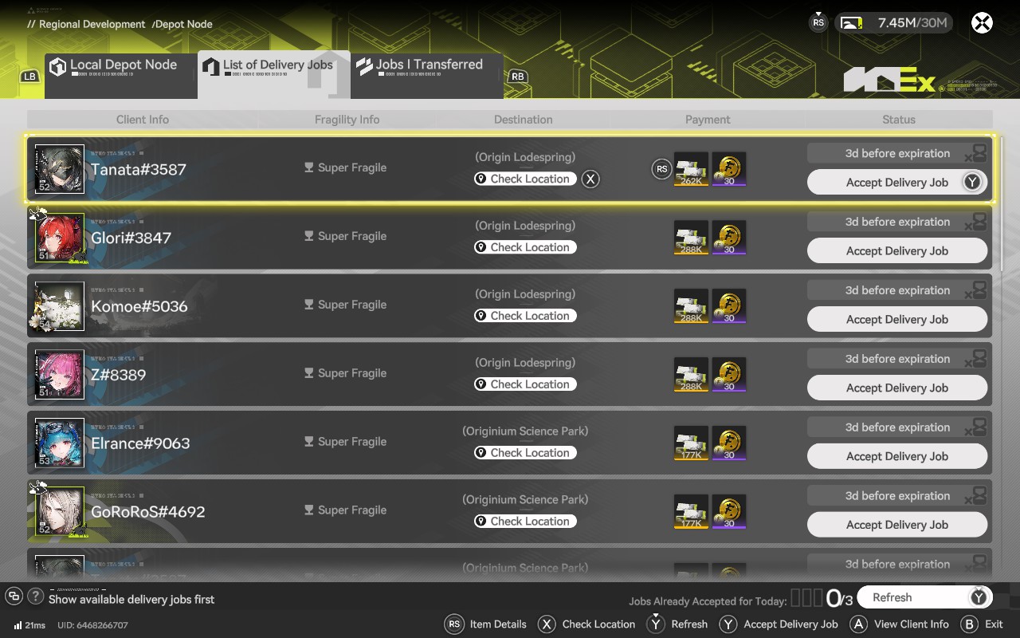The image size is (1020, 638).
Task: Click the coin reward icon in Glori's row
Action: [x=729, y=238]
